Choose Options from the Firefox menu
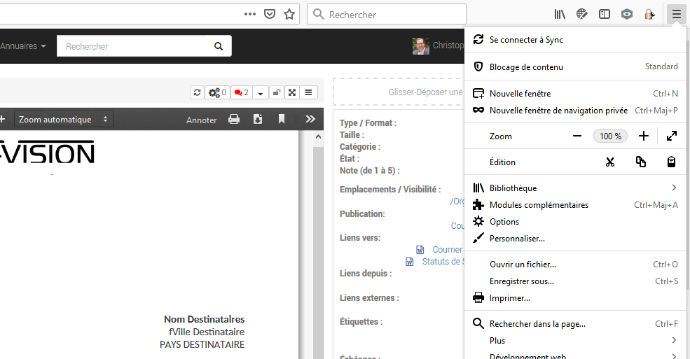The width and height of the screenshot is (690, 359). 504,222
